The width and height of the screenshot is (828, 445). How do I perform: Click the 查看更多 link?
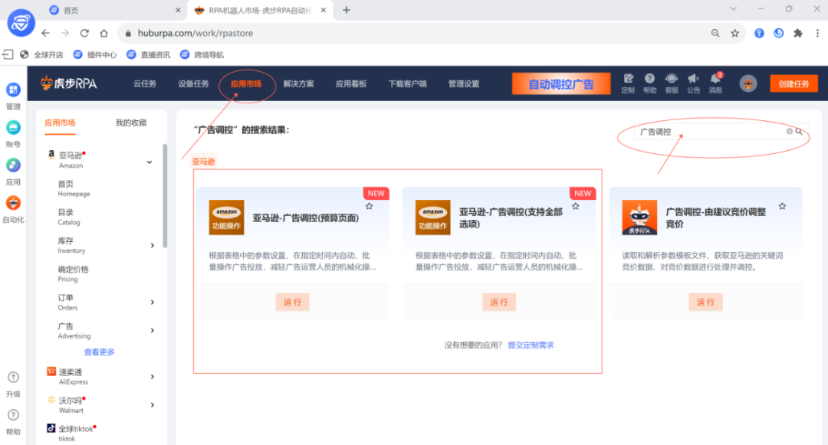click(x=99, y=352)
